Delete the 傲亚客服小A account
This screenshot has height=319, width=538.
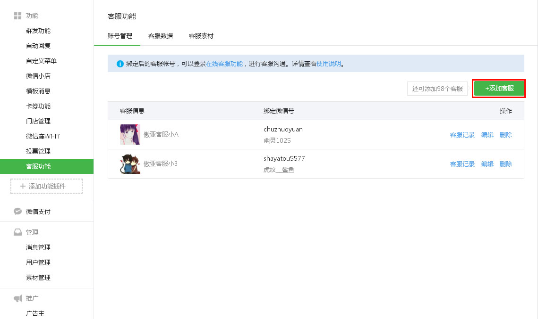505,135
